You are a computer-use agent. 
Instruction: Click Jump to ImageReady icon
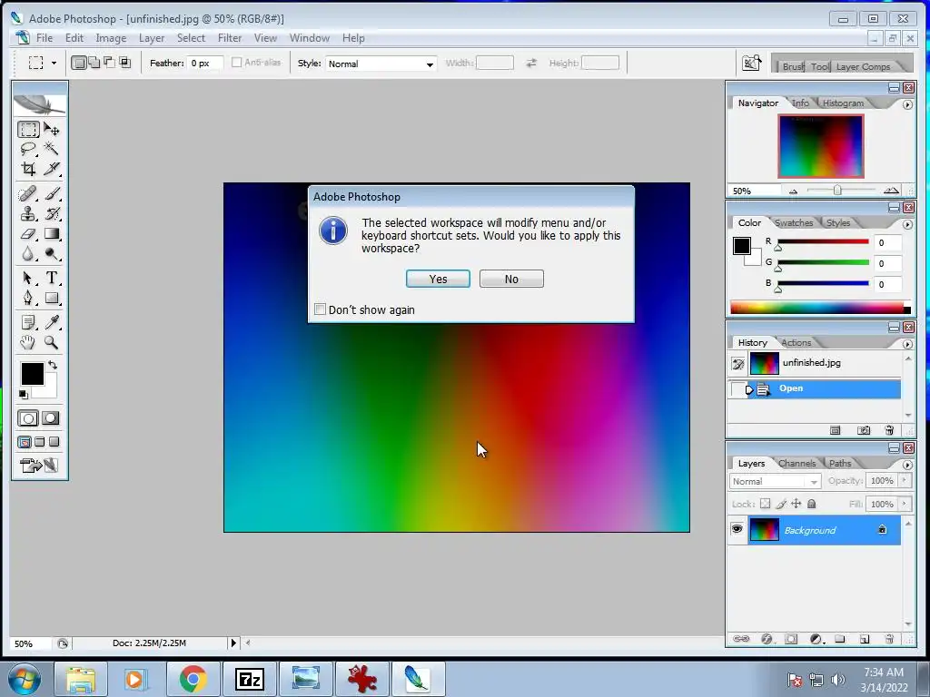(39, 466)
